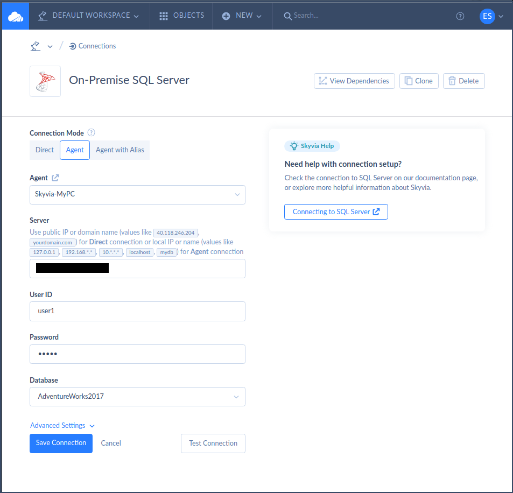Select Direct connection mode
The image size is (513, 493).
(x=45, y=150)
